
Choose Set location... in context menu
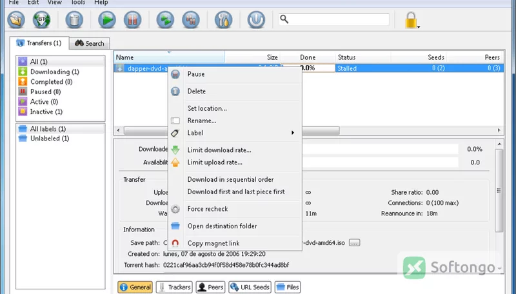click(235, 108)
